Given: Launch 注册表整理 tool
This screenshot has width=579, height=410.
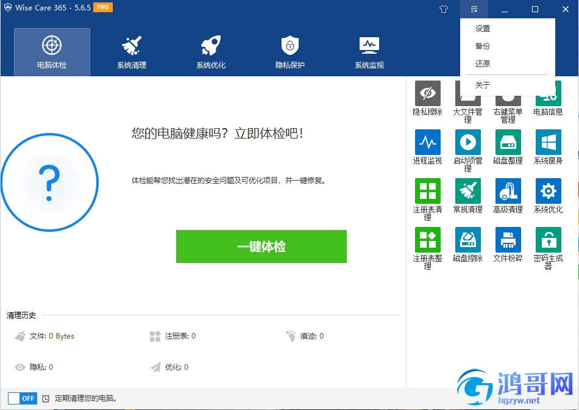Looking at the screenshot, I should [428, 248].
